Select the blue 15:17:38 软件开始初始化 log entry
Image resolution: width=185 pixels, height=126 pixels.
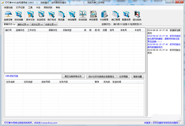coord(164,39)
